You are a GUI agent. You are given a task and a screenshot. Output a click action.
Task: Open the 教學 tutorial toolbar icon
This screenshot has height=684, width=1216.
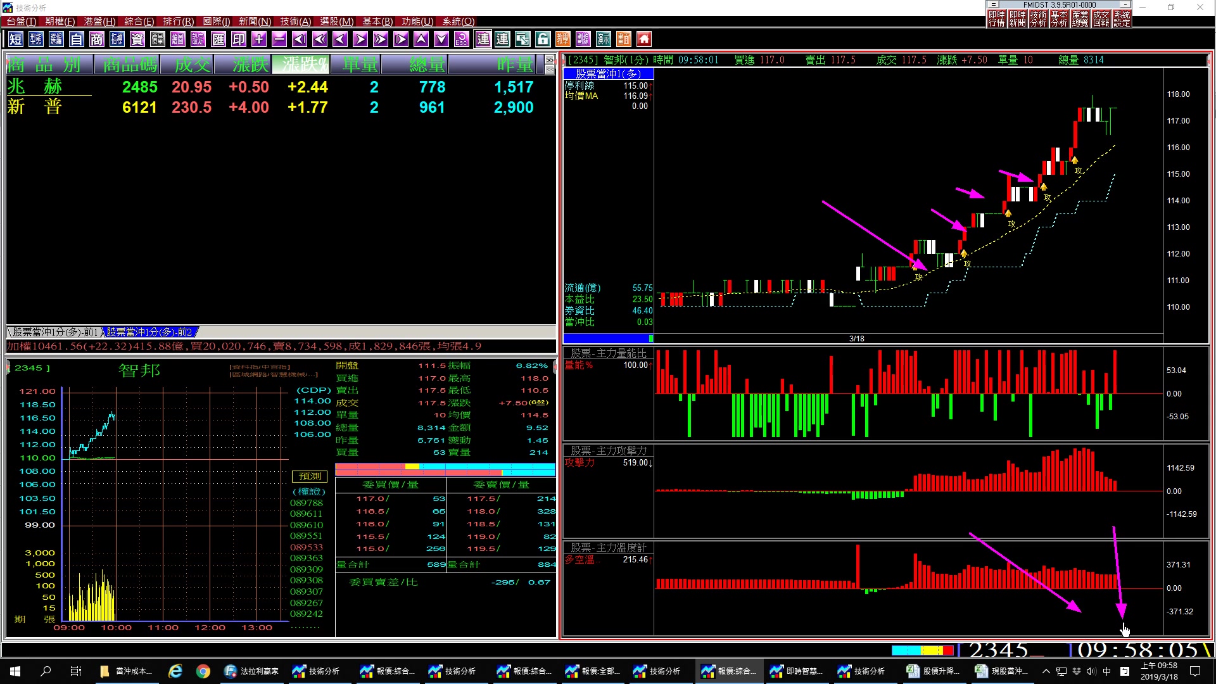(563, 39)
